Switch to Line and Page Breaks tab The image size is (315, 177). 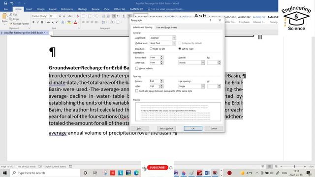pyautogui.click(x=166, y=28)
